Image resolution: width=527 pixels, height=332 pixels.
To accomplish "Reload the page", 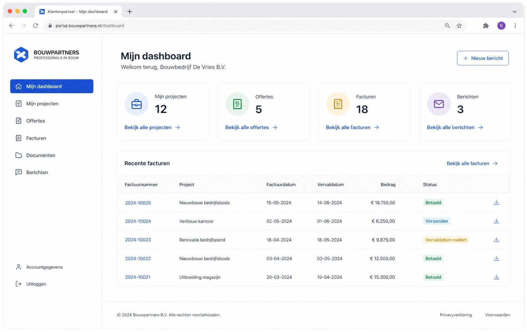I will pyautogui.click(x=36, y=26).
